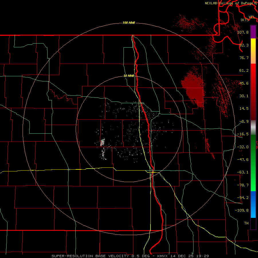Click the yellow-orange segment of velocity scale

pyautogui.click(x=253, y=51)
